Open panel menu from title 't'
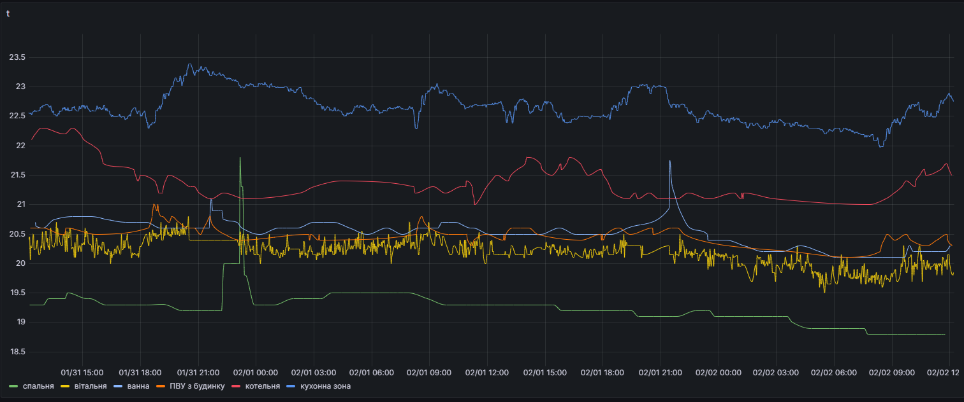 coord(8,13)
